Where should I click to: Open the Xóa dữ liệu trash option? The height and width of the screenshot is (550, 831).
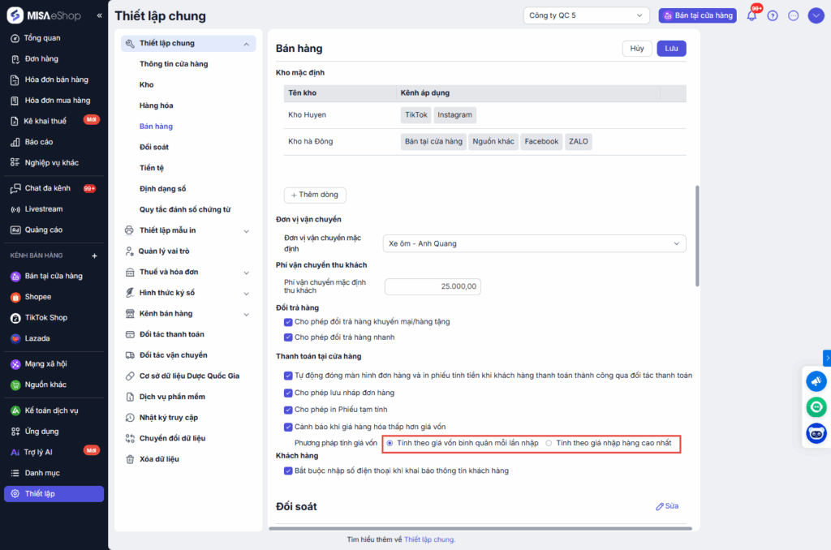click(x=158, y=459)
